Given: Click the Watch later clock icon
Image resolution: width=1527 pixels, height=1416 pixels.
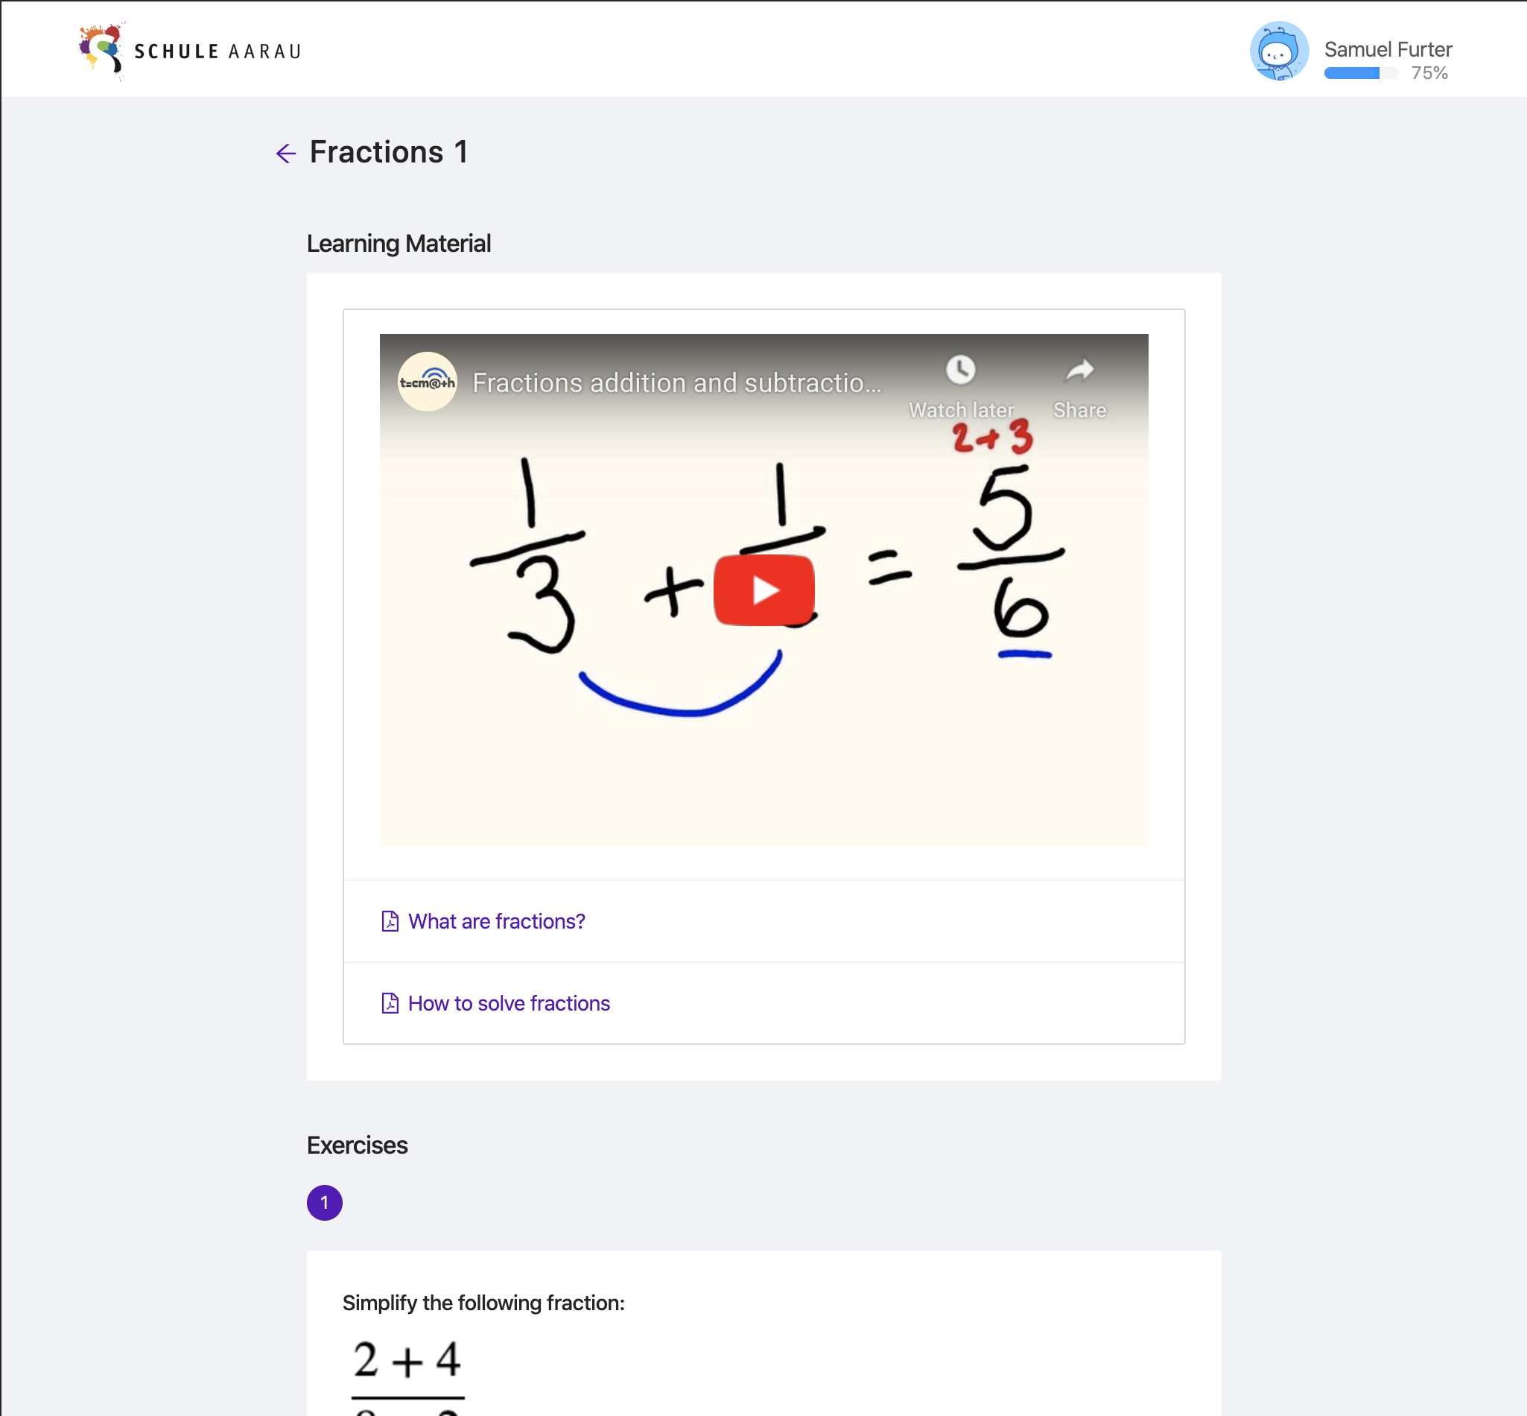Looking at the screenshot, I should click(960, 370).
